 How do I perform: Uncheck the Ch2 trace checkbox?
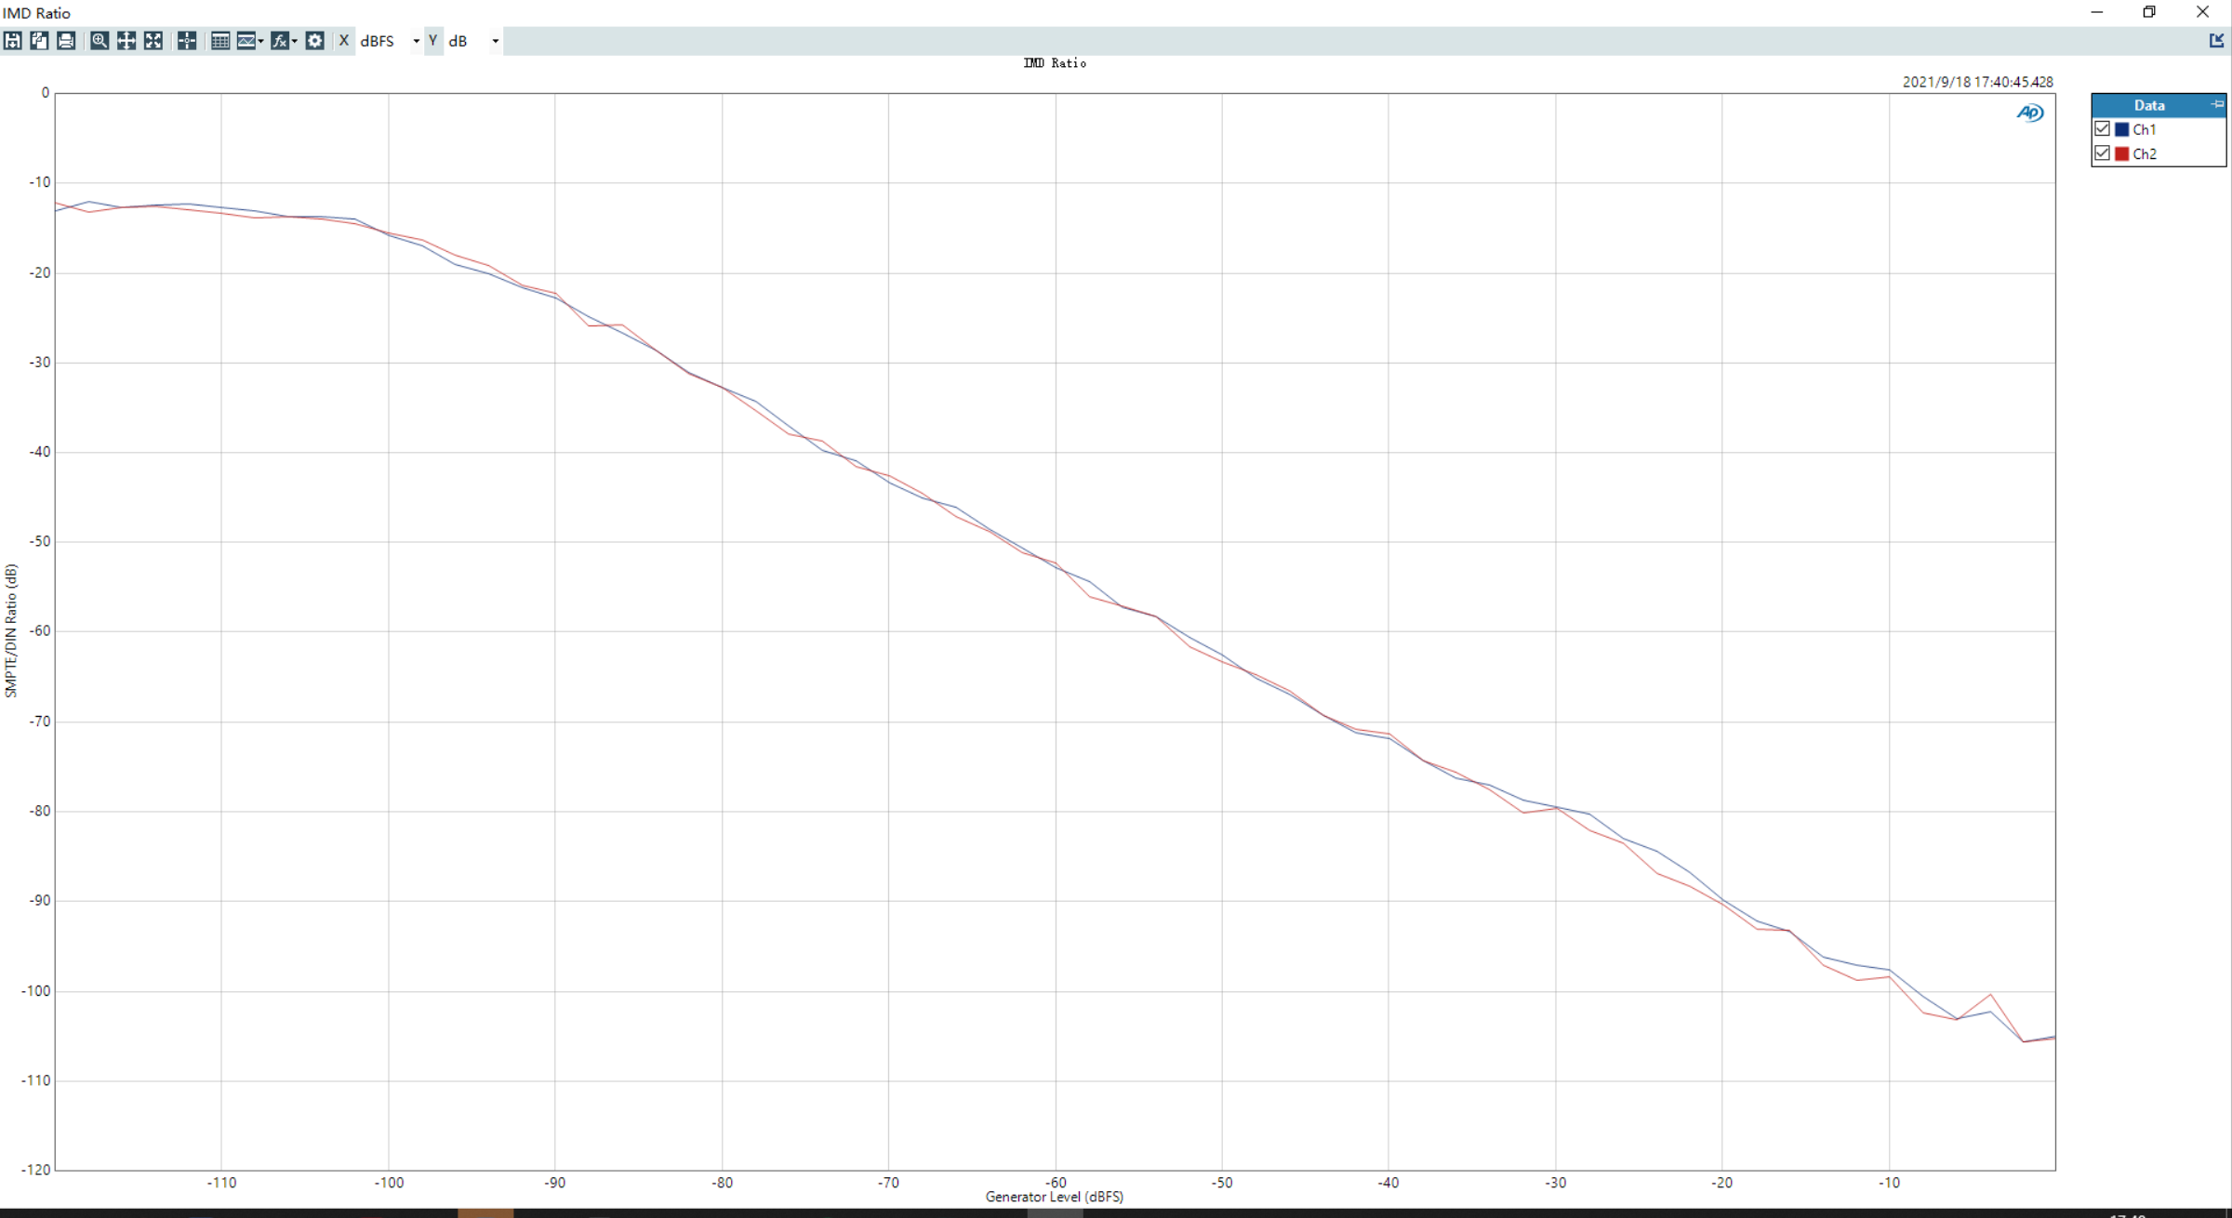(x=2103, y=153)
